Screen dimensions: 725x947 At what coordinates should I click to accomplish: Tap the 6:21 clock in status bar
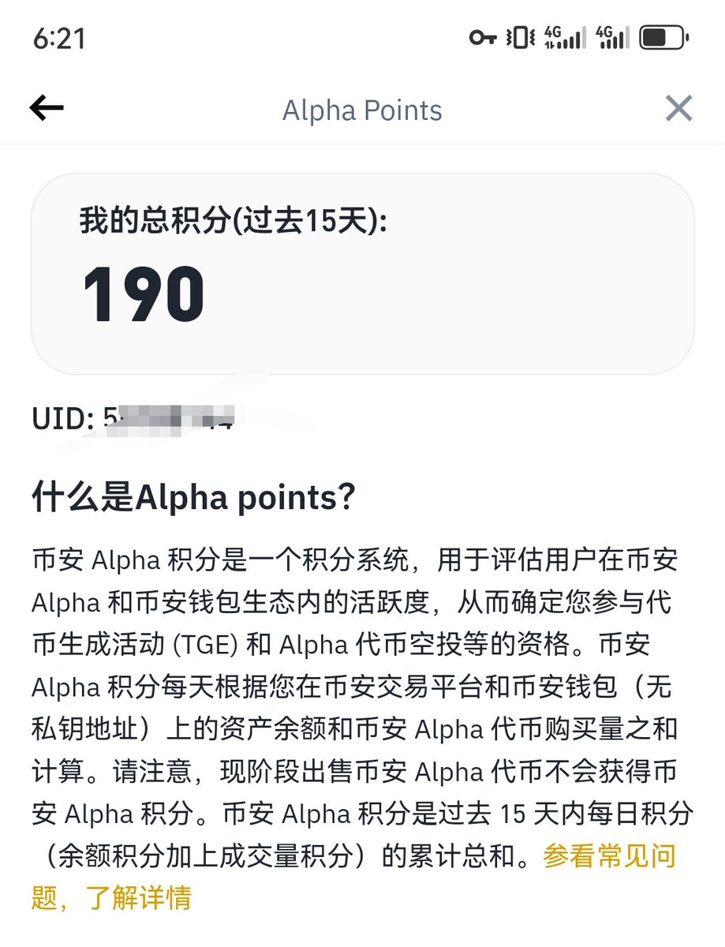pos(59,38)
